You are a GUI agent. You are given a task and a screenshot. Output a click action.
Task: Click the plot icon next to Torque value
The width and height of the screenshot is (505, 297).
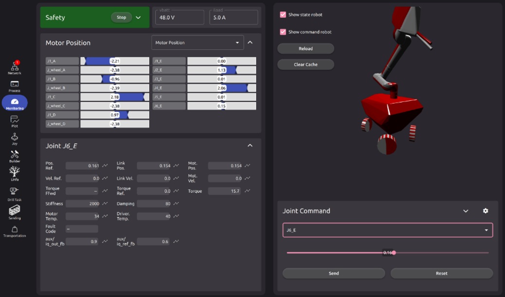[x=248, y=191]
